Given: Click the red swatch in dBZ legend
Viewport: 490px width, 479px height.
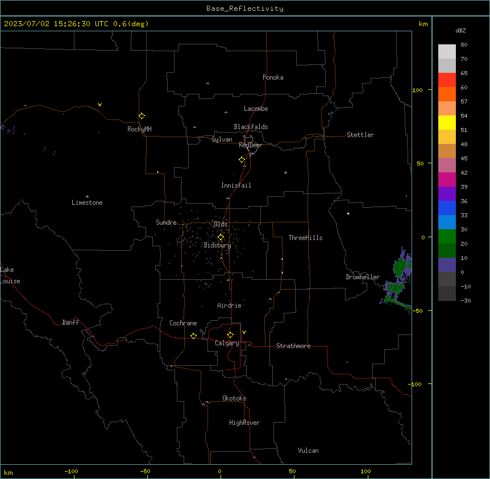Looking at the screenshot, I should point(447,80).
